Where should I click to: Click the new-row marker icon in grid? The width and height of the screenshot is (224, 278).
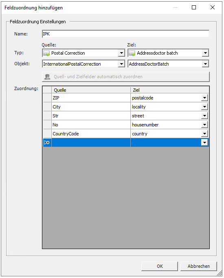pyautogui.click(x=47, y=143)
